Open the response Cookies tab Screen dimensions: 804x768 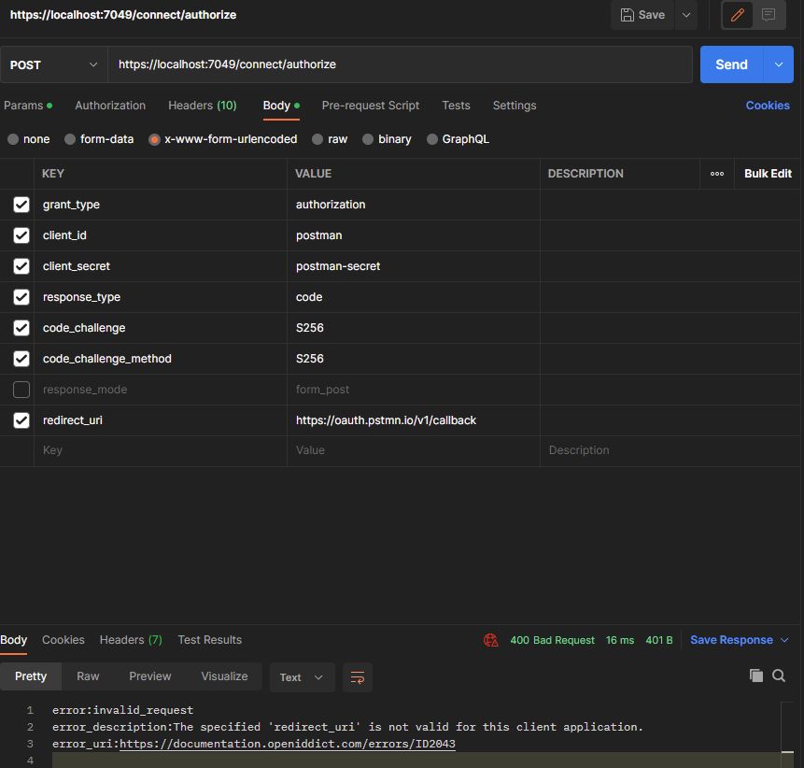(x=63, y=640)
